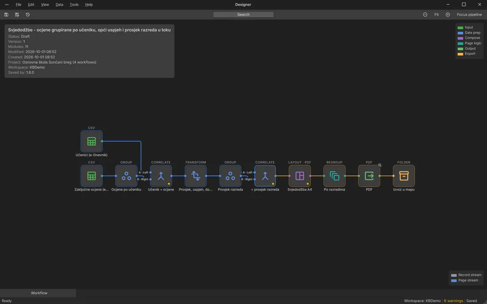487x304 pixels.
Task: Switch to the Workflow tab
Action: (x=38, y=293)
